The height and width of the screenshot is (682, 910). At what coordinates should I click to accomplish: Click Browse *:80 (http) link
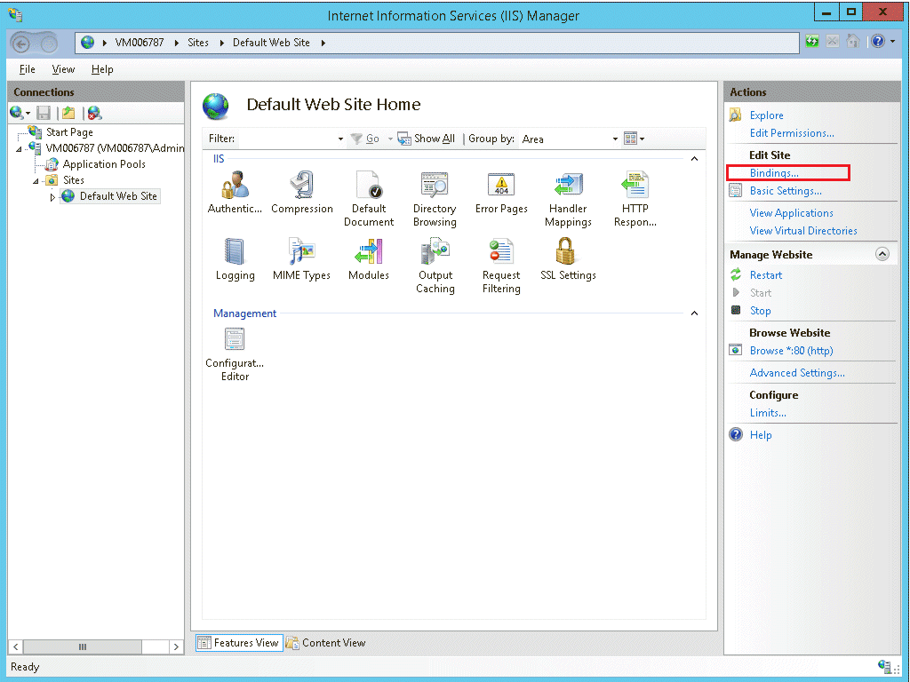pyautogui.click(x=791, y=351)
